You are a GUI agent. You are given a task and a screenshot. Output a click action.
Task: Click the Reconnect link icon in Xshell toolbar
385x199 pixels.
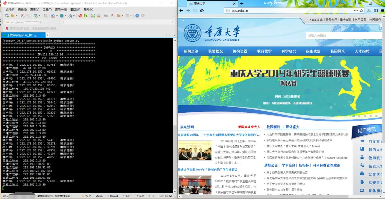click(x=28, y=16)
